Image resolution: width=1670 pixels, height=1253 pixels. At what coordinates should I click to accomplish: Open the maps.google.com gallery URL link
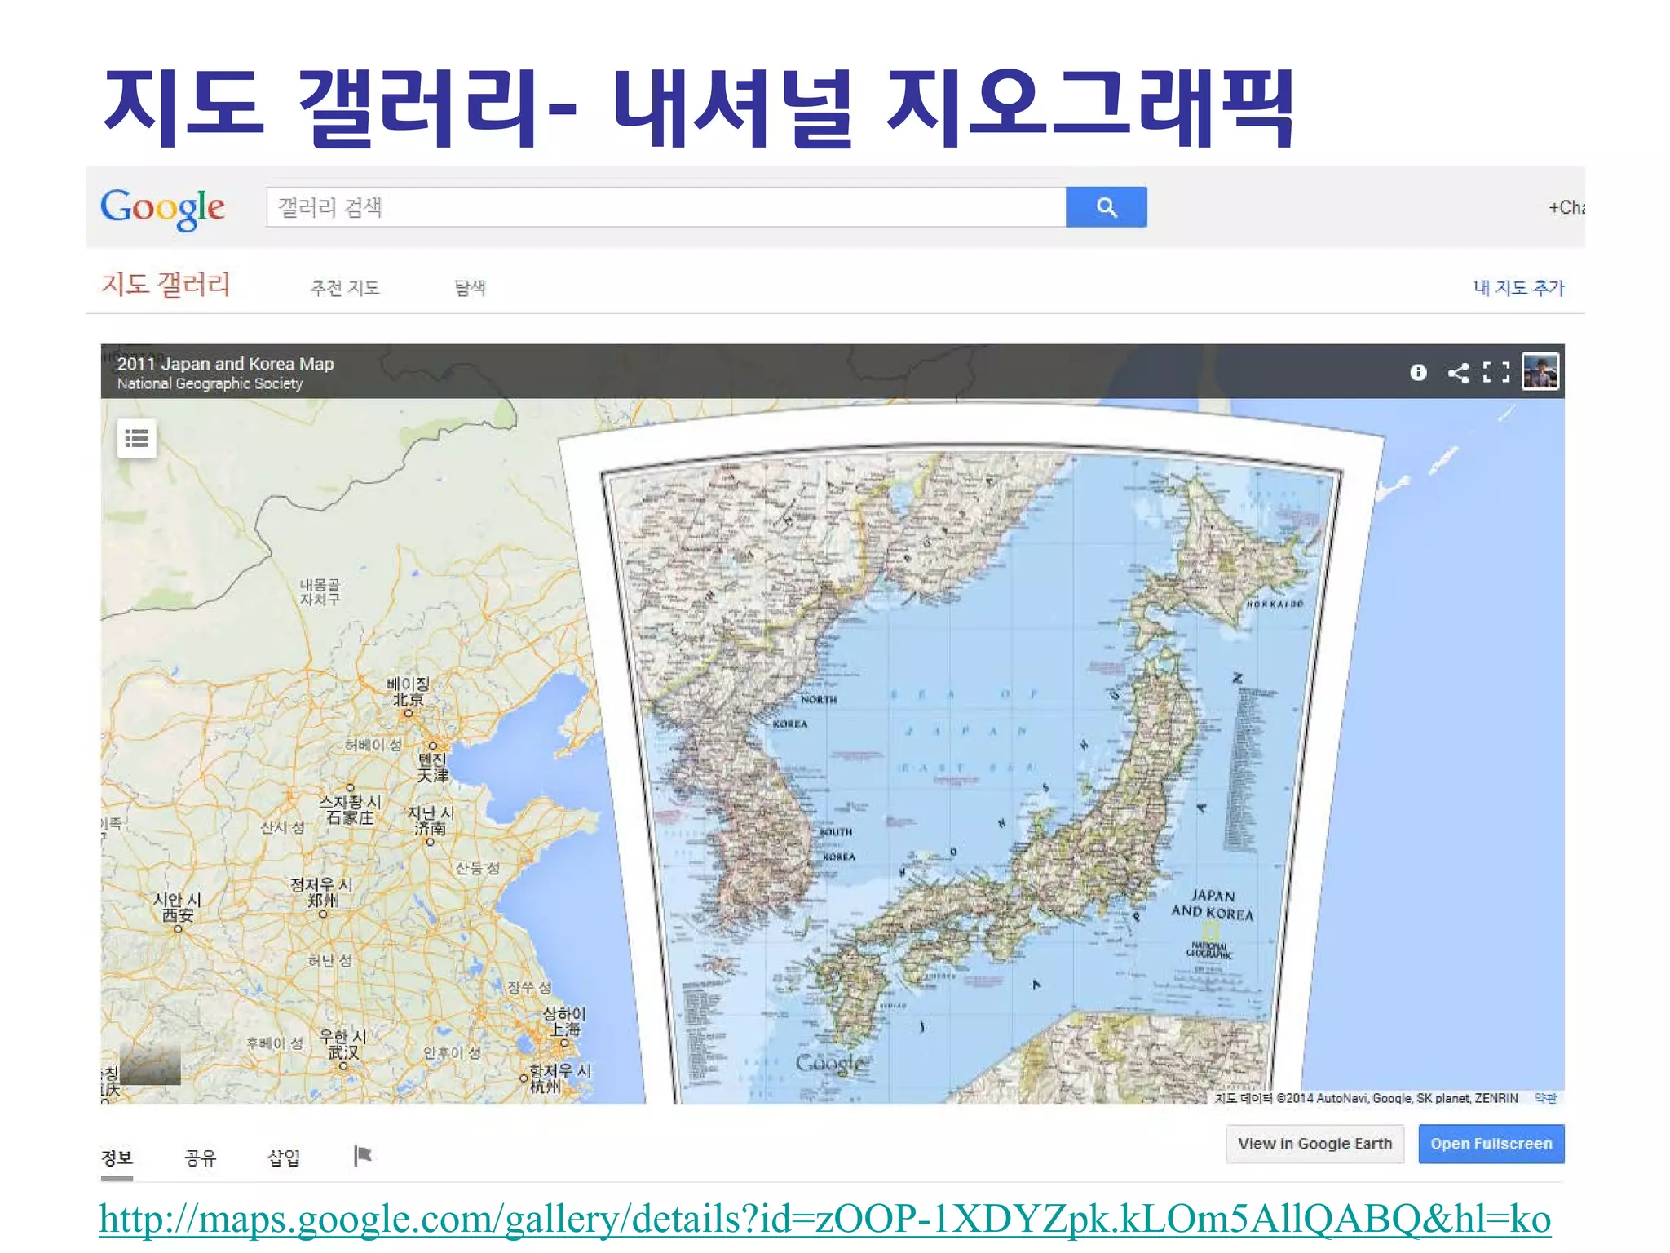pos(824,1220)
